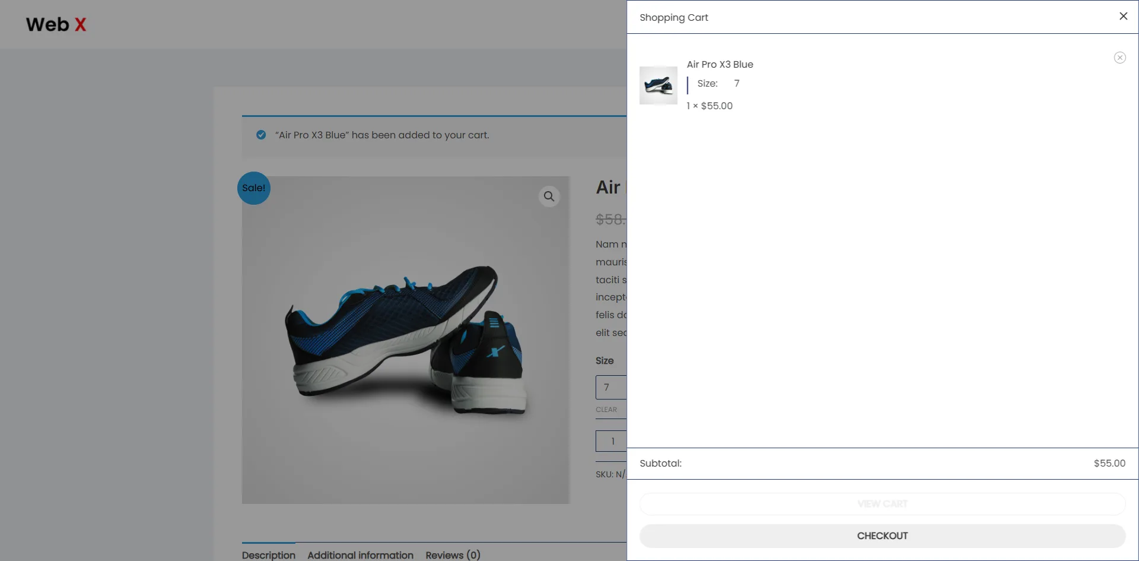This screenshot has height=561, width=1139.
Task: Click the Web X logo
Action: tap(56, 24)
